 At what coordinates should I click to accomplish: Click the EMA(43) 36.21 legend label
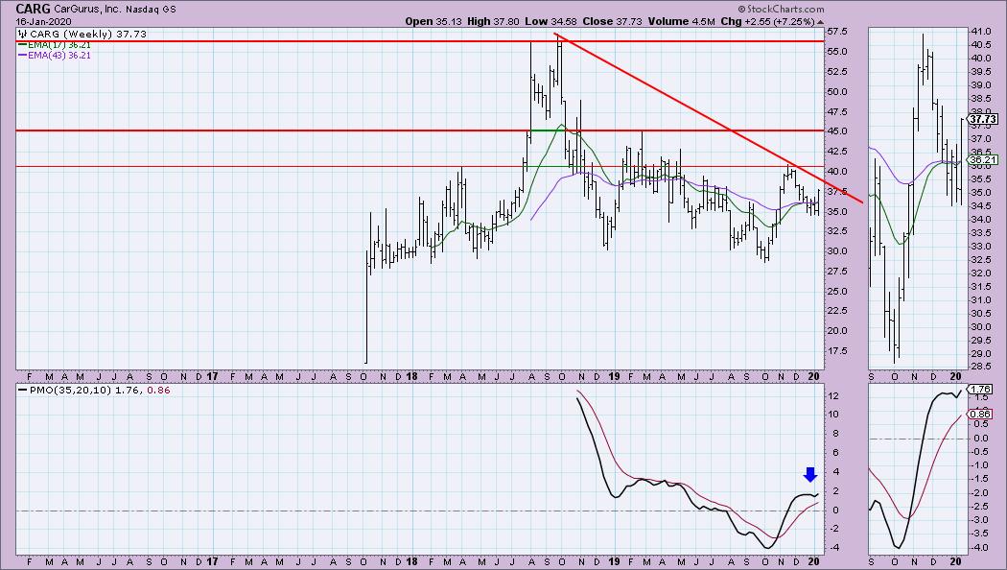coord(59,56)
